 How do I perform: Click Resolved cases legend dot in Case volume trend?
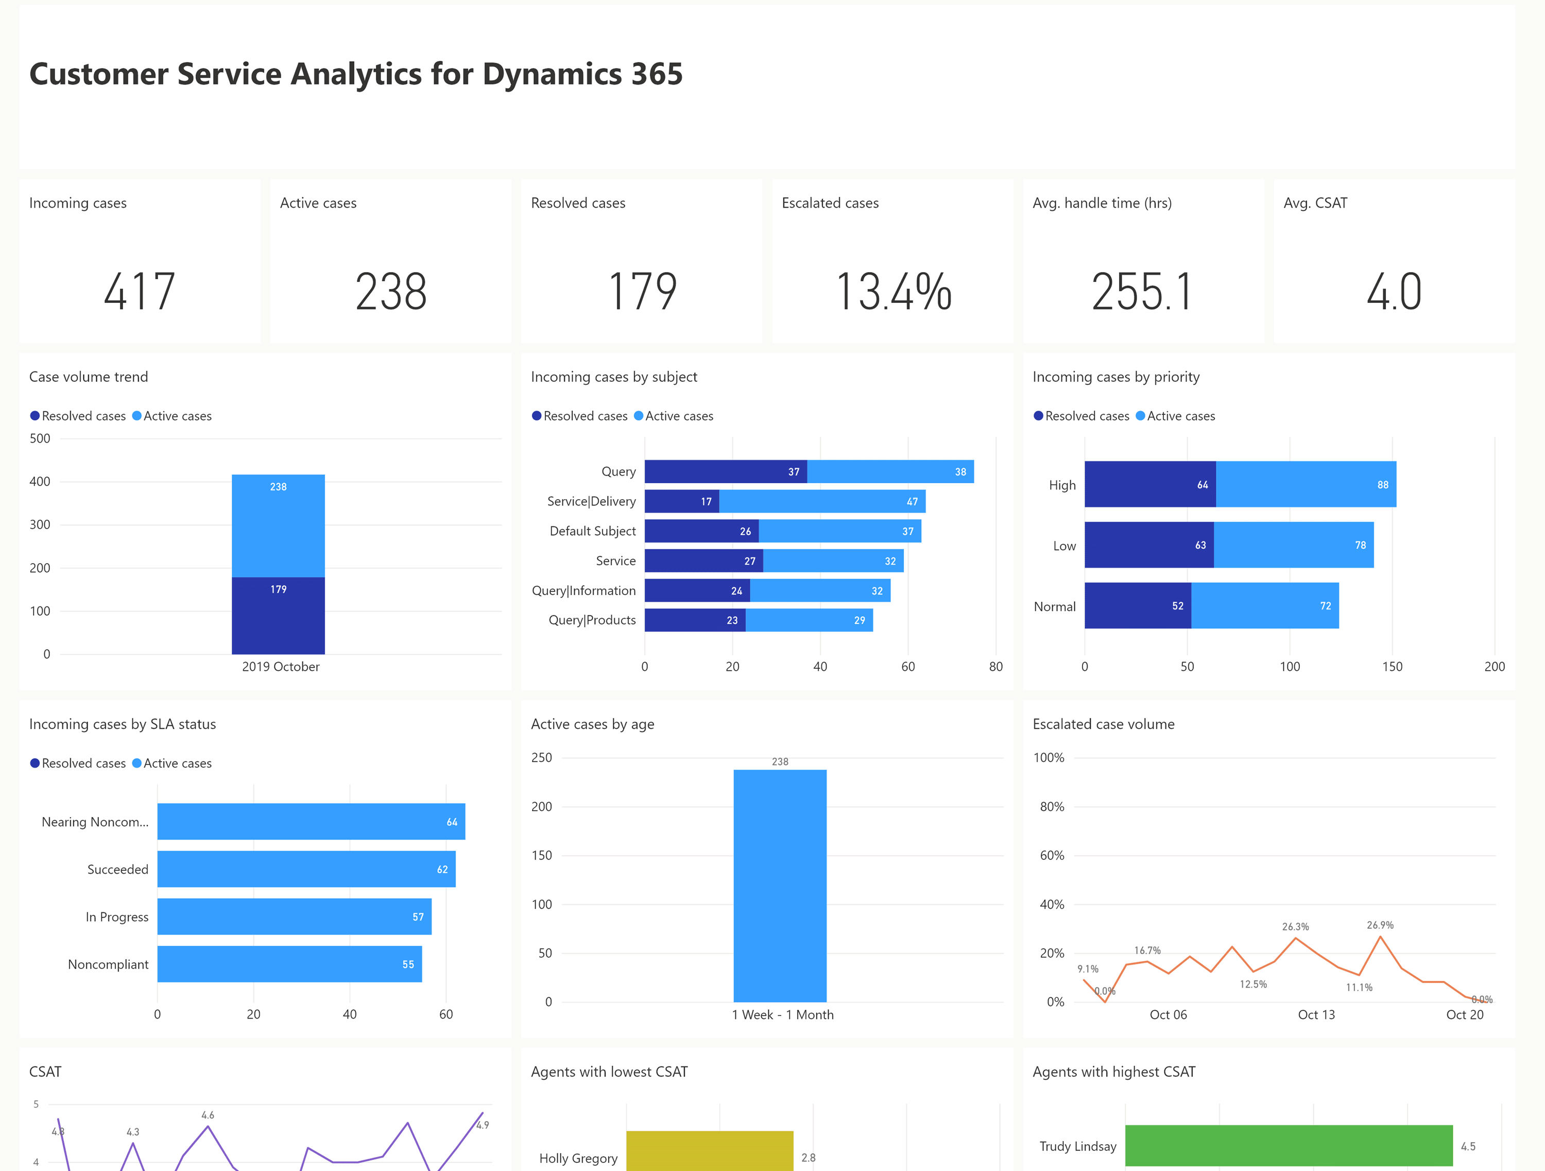(x=35, y=416)
